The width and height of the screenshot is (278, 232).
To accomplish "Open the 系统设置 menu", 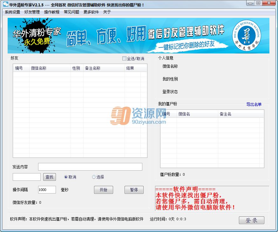I will pos(12,12).
